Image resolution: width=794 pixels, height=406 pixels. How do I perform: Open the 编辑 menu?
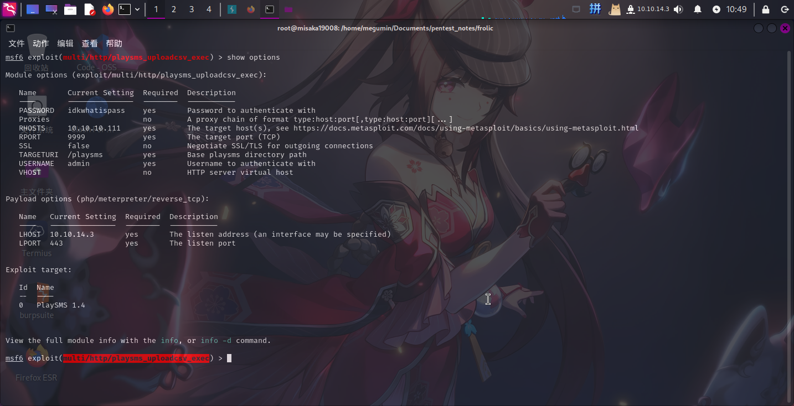65,43
